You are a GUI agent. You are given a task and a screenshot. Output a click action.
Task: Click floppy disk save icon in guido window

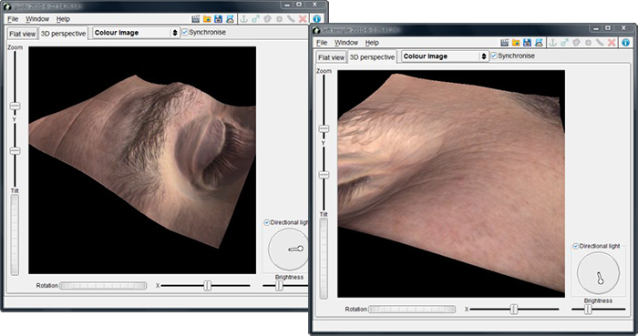219,19
